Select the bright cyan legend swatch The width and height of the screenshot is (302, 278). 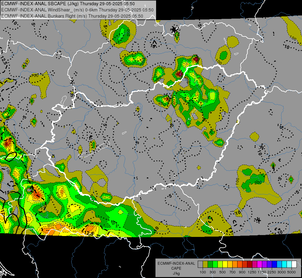tap(284, 264)
